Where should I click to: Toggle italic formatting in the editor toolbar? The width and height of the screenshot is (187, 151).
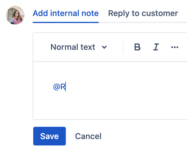click(156, 47)
